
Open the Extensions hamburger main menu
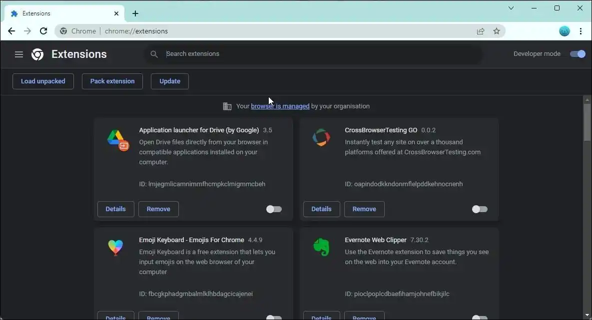(x=19, y=54)
